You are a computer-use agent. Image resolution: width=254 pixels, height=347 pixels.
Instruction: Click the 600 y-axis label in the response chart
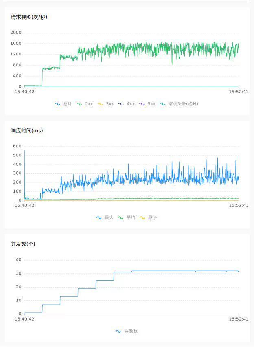point(17,146)
